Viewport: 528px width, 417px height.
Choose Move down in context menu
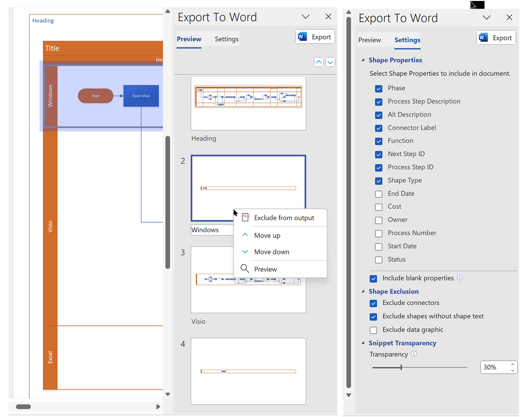click(x=280, y=252)
